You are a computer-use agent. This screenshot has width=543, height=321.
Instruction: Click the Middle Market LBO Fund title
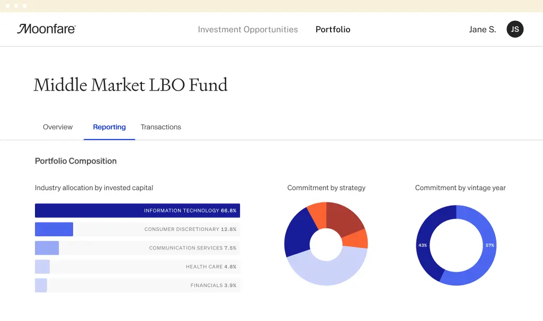[x=130, y=85]
